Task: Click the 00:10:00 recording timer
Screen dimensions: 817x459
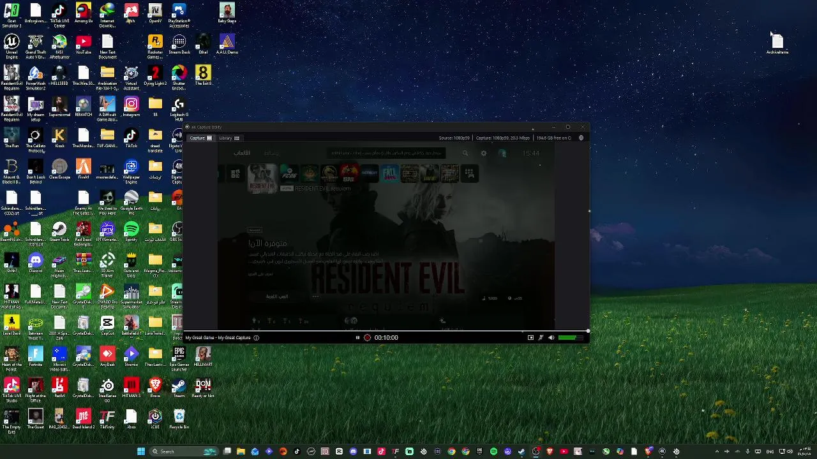Action: click(386, 338)
